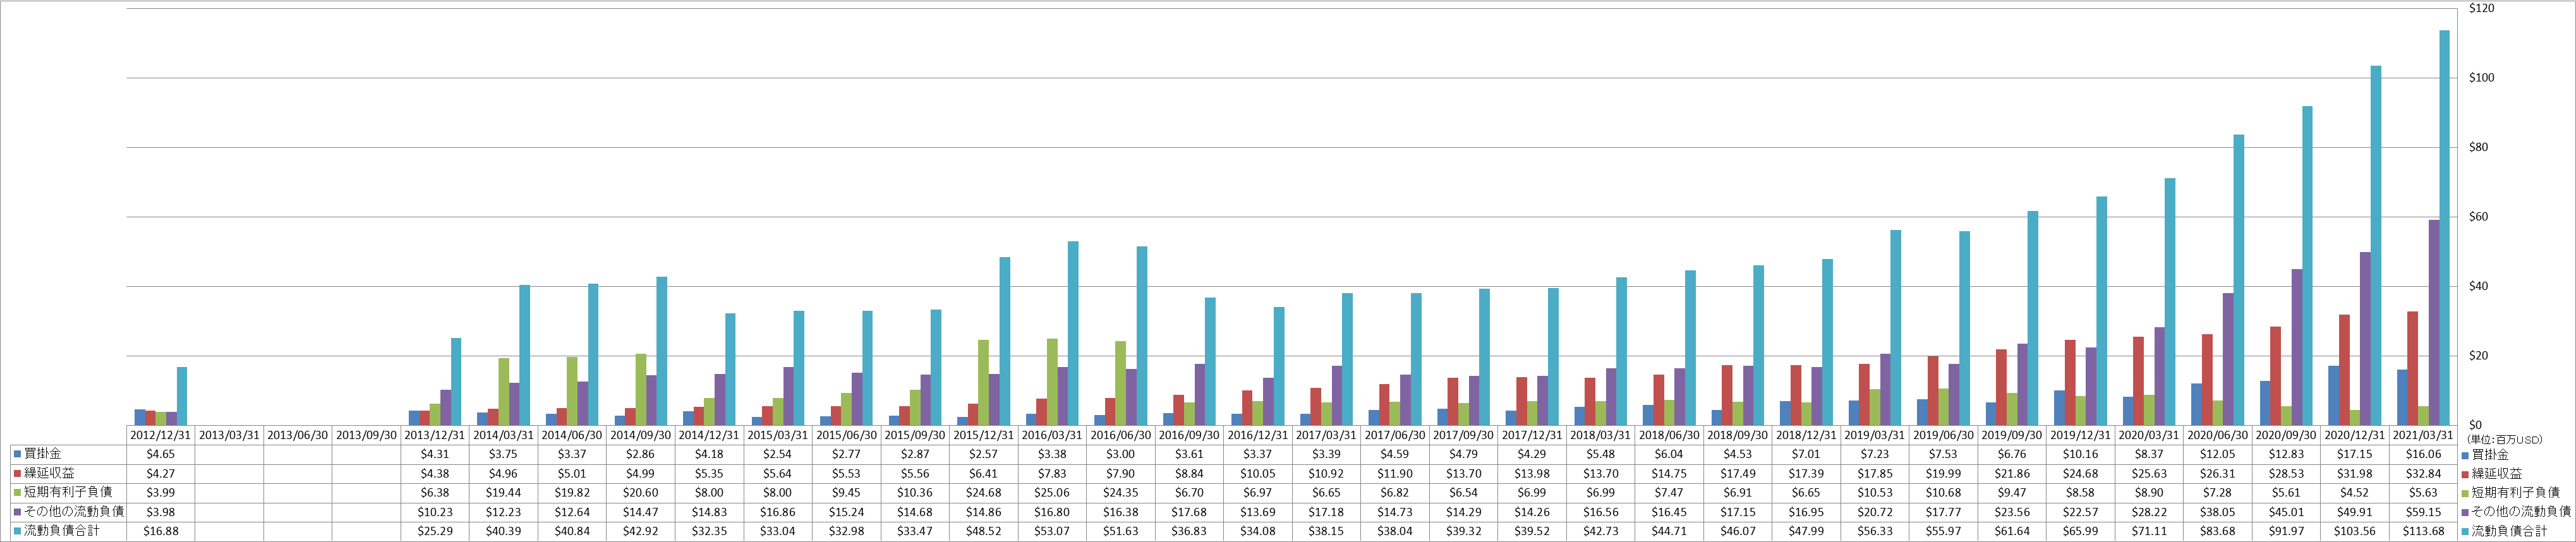2576x542 pixels.
Task: Select the $20 y-axis label
Action: (x=2479, y=355)
